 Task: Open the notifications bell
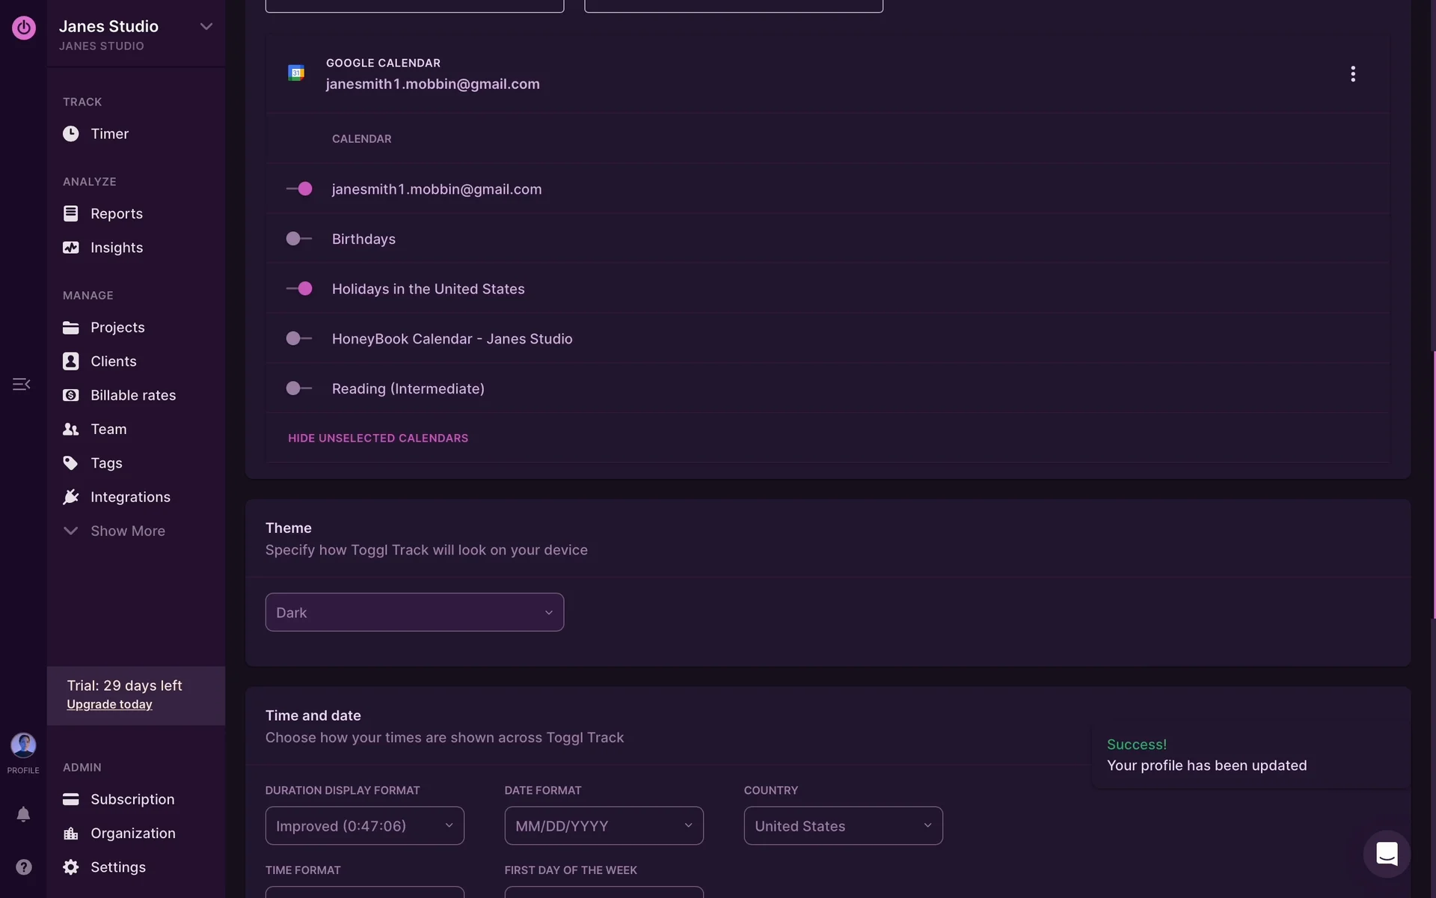[x=23, y=814]
